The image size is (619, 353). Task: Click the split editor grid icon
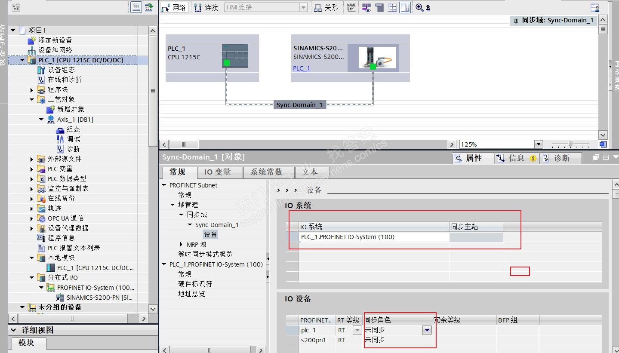click(x=392, y=7)
